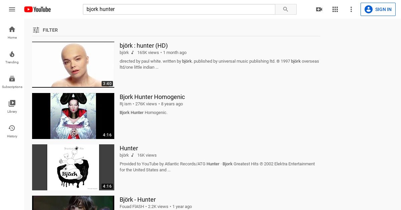Screen dimensions: 401x210
Task: Open the Greatest Hits 'Hunter' thumbnail
Action: (x=73, y=167)
